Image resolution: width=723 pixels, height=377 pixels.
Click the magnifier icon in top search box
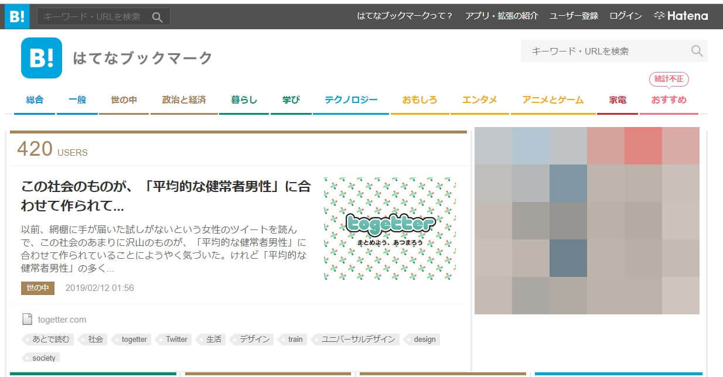coord(157,17)
